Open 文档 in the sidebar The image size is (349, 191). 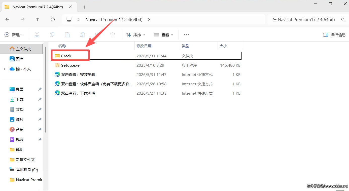(x=21, y=109)
